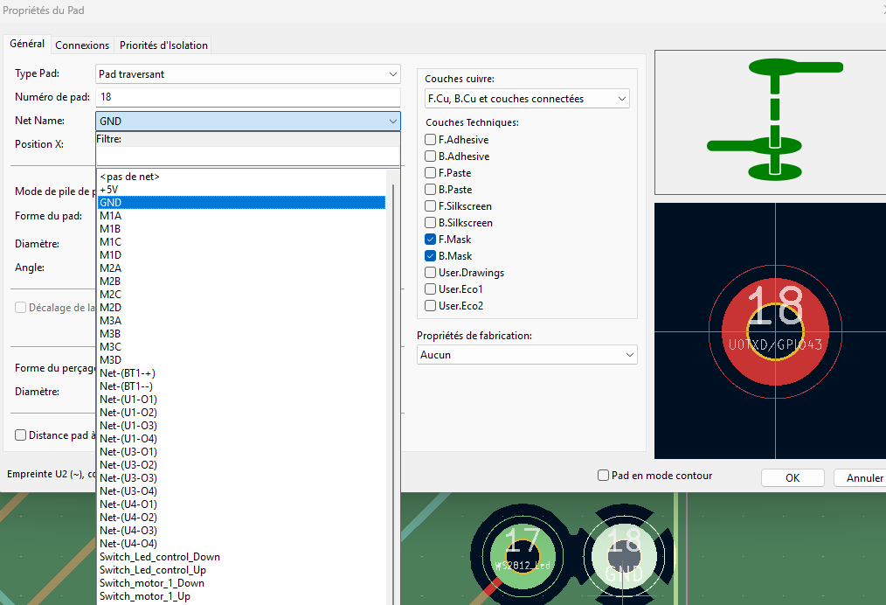This screenshot has height=605, width=886.
Task: Toggle the User.Drawings checkbox
Action: [x=431, y=273]
